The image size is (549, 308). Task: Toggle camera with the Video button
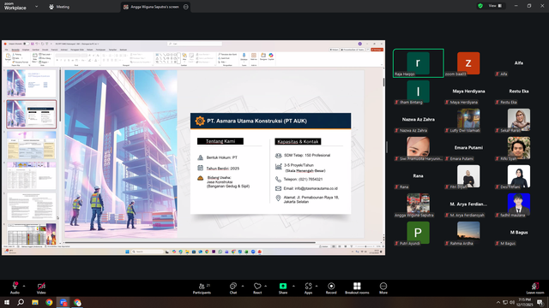41,288
